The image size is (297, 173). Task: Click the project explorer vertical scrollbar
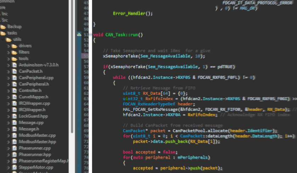pyautogui.click(x=72, y=71)
